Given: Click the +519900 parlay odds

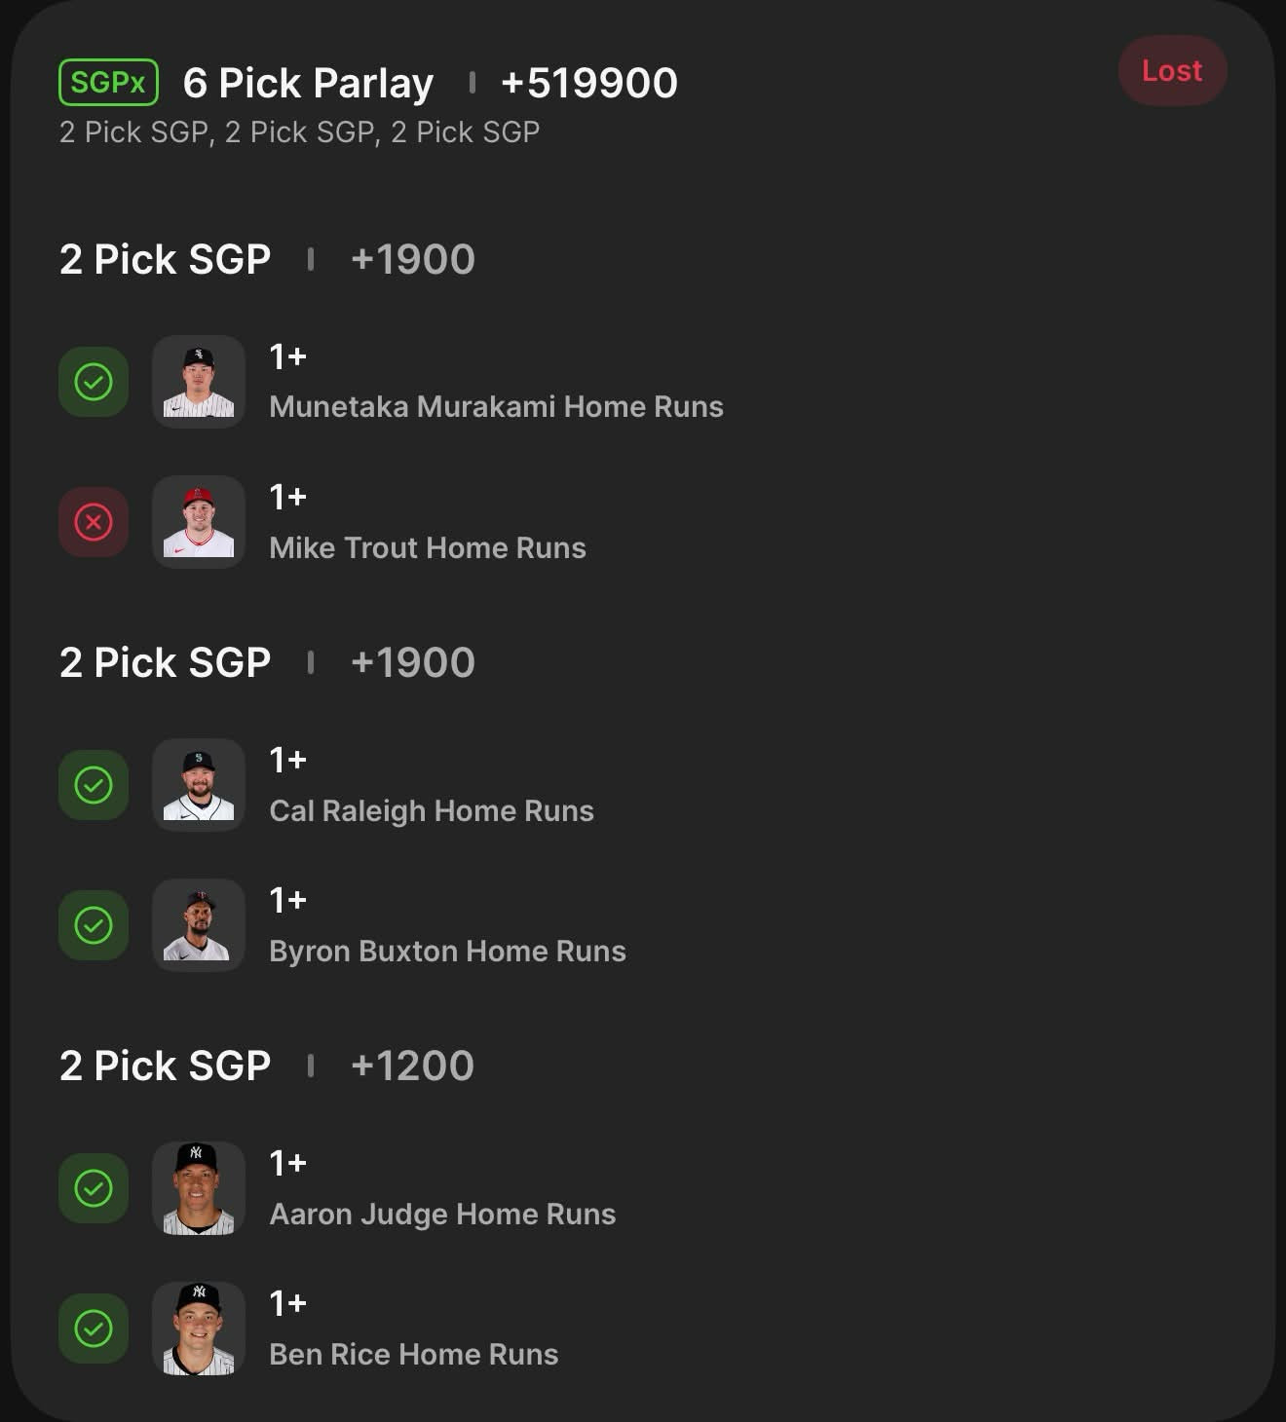Looking at the screenshot, I should [x=588, y=84].
